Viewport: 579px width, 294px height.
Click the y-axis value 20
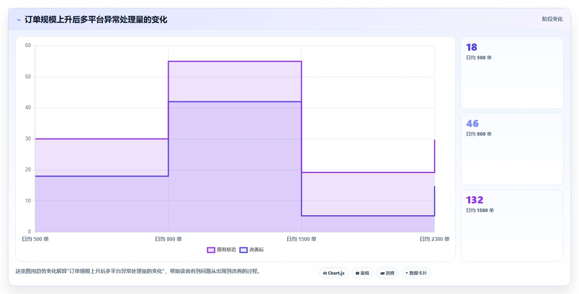tap(28, 170)
